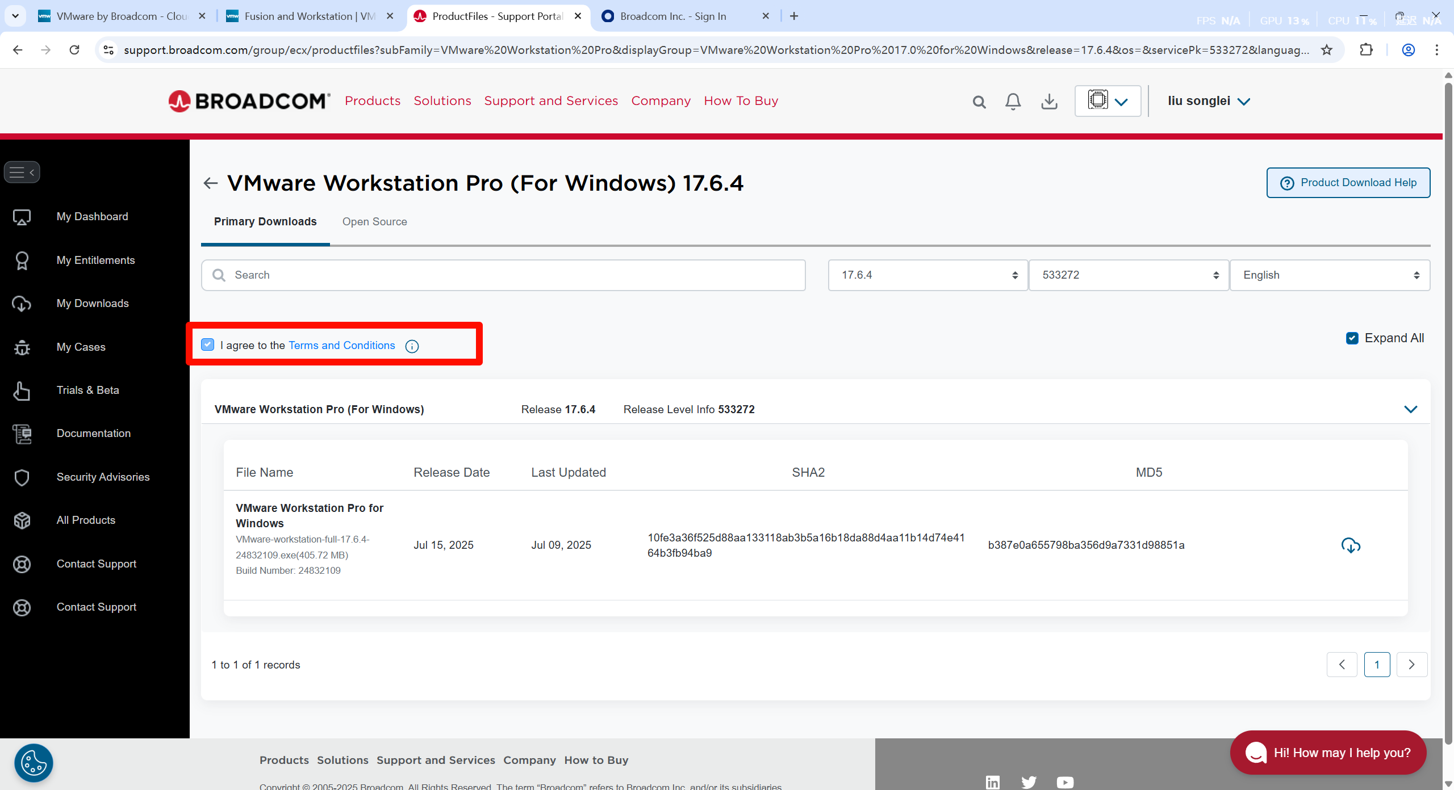The width and height of the screenshot is (1454, 790).
Task: Collapse the VMware Workstation Pro release section chevron
Action: click(x=1410, y=409)
